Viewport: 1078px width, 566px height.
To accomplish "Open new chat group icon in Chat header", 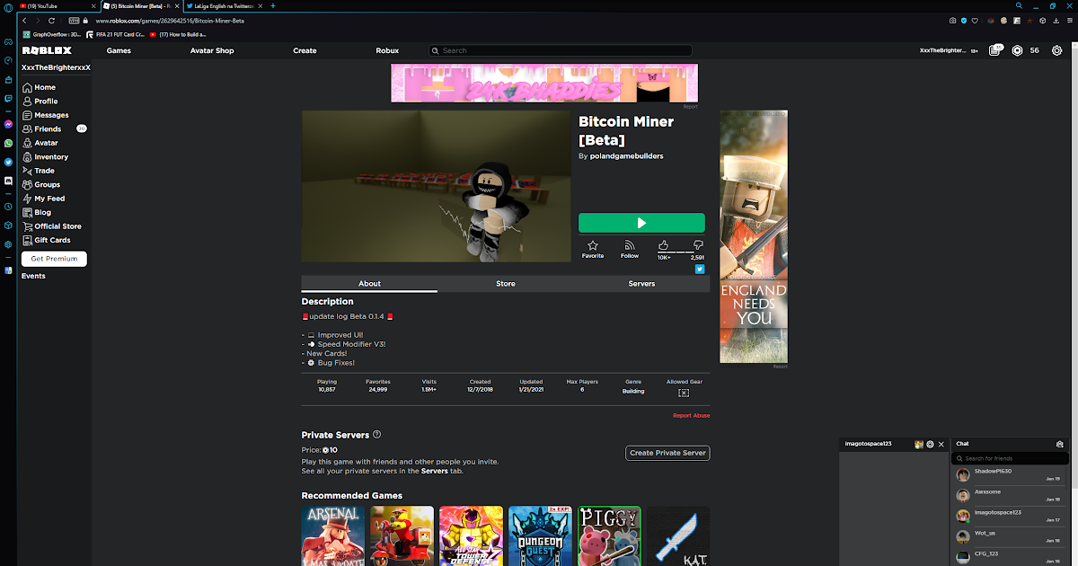I will point(1060,444).
